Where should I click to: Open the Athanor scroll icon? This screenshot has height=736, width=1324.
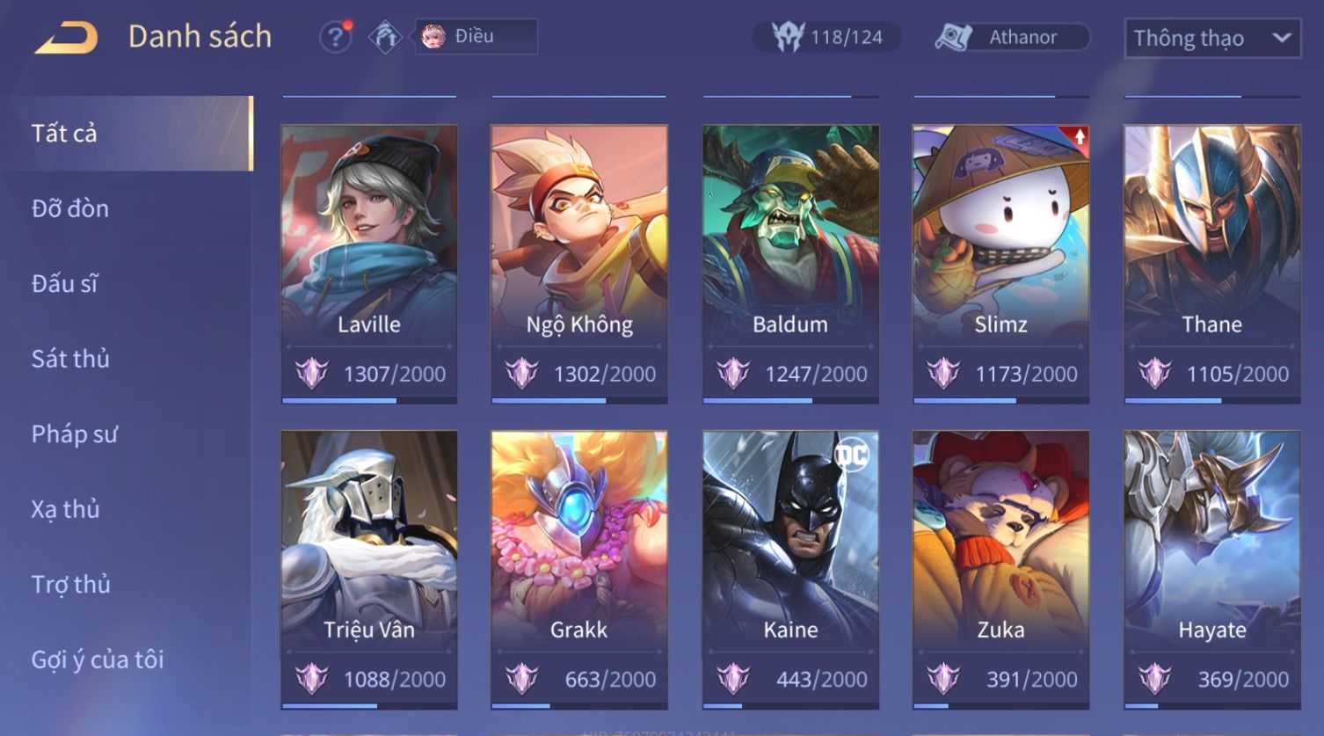[x=953, y=37]
